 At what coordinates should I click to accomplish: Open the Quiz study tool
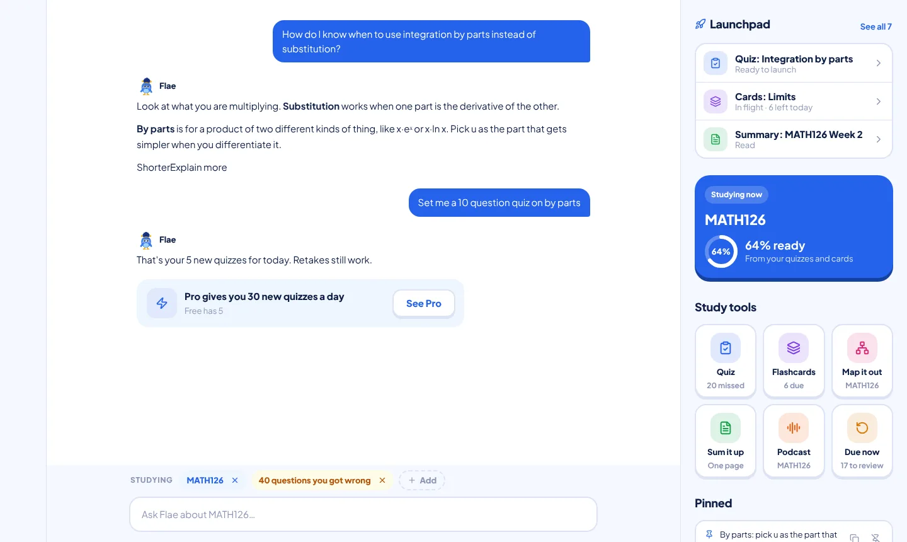coord(726,361)
